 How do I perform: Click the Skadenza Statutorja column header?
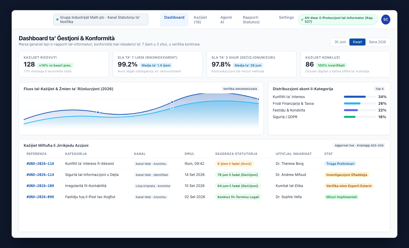pyautogui.click(x=236, y=154)
